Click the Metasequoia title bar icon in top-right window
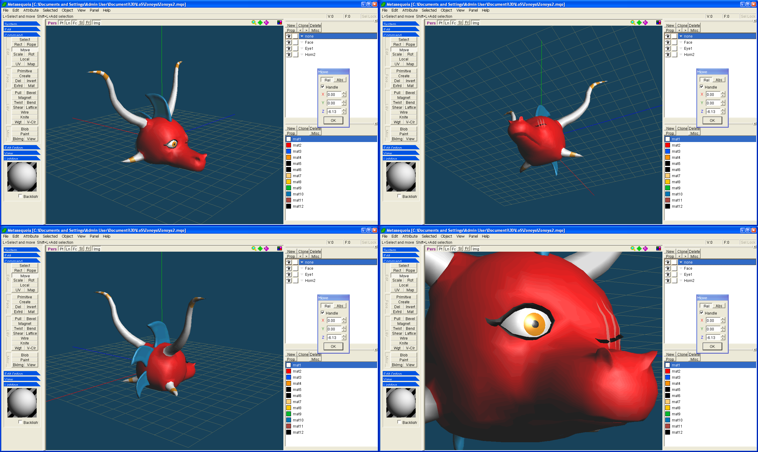This screenshot has height=452, width=758. pyautogui.click(x=383, y=4)
